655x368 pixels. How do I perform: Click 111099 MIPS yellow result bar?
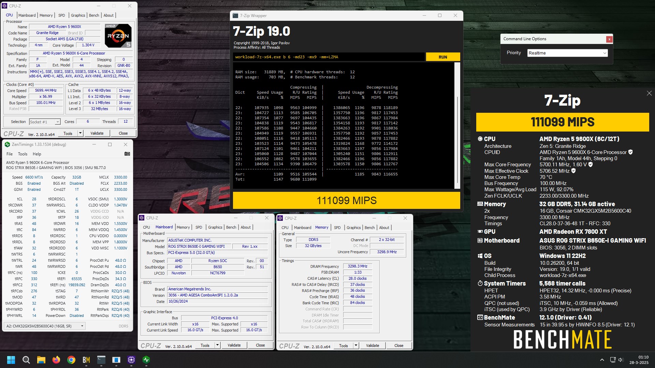pyautogui.click(x=346, y=200)
